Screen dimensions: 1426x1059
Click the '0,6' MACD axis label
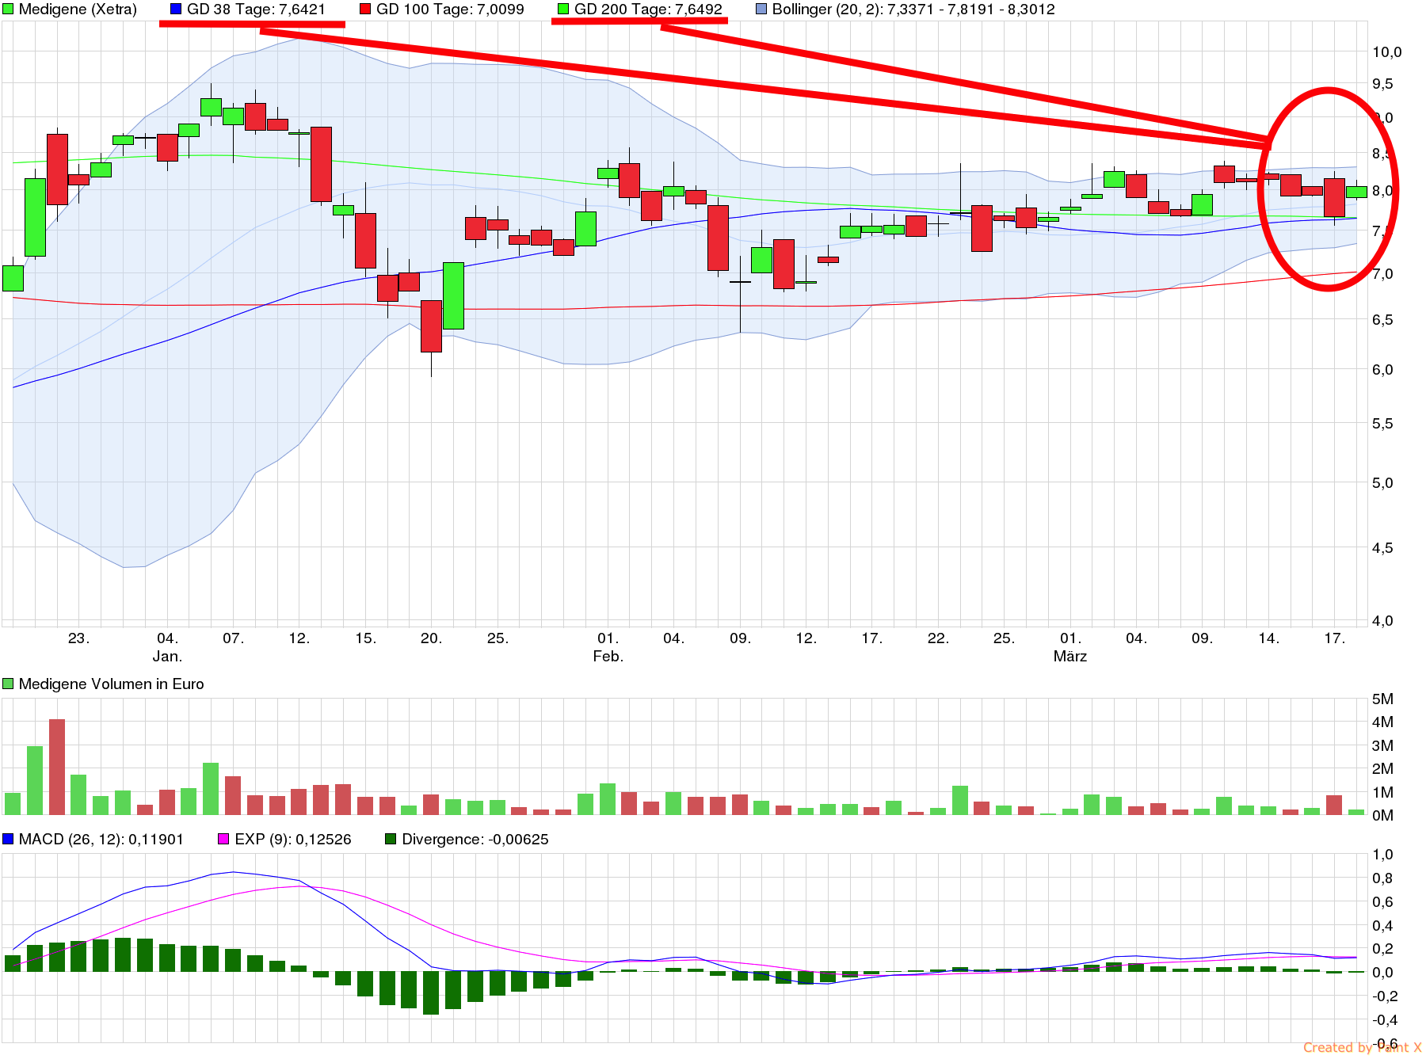tap(1382, 902)
